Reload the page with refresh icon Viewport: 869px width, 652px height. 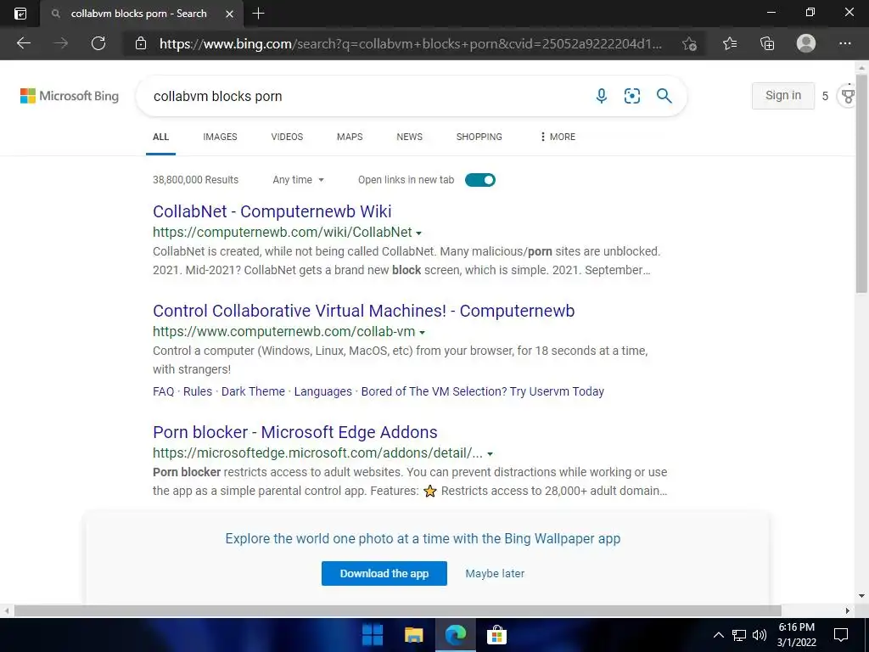[x=98, y=43]
